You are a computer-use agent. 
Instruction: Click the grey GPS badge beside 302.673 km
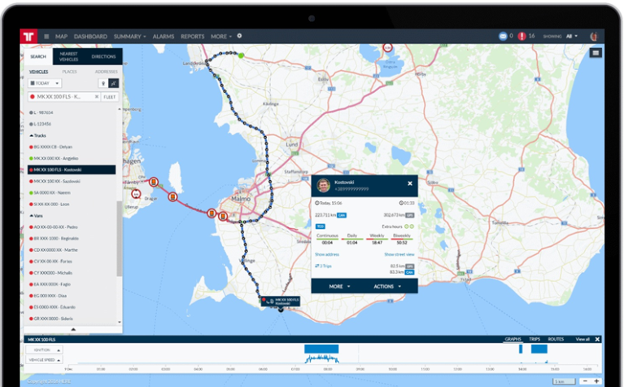coord(410,215)
